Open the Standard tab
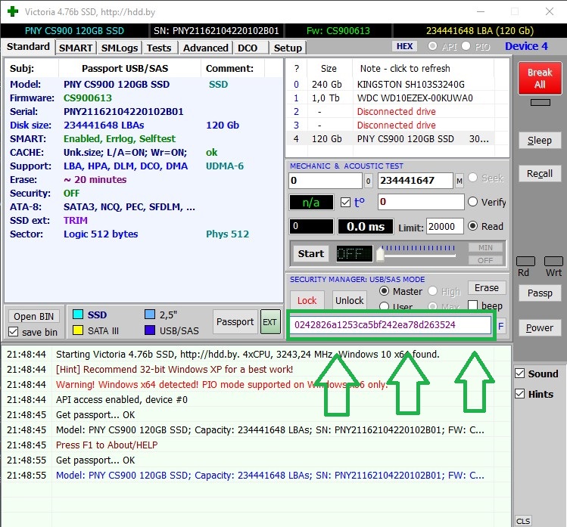Image resolution: width=567 pixels, height=527 pixels. point(28,47)
